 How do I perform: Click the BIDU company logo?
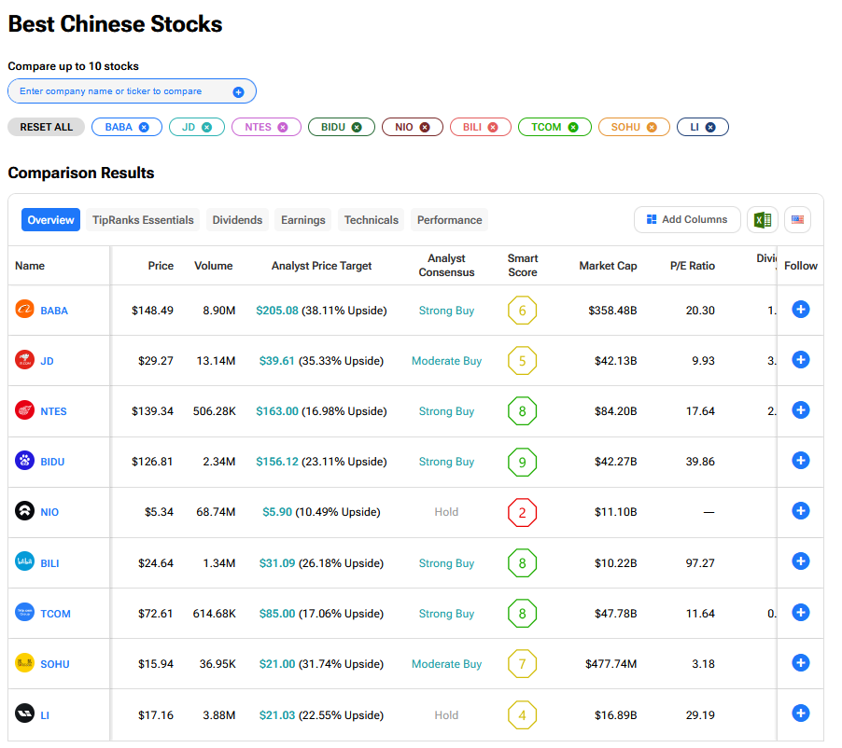25,461
